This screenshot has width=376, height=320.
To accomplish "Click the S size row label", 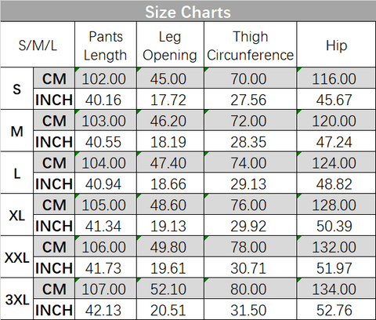I will 17,89.
